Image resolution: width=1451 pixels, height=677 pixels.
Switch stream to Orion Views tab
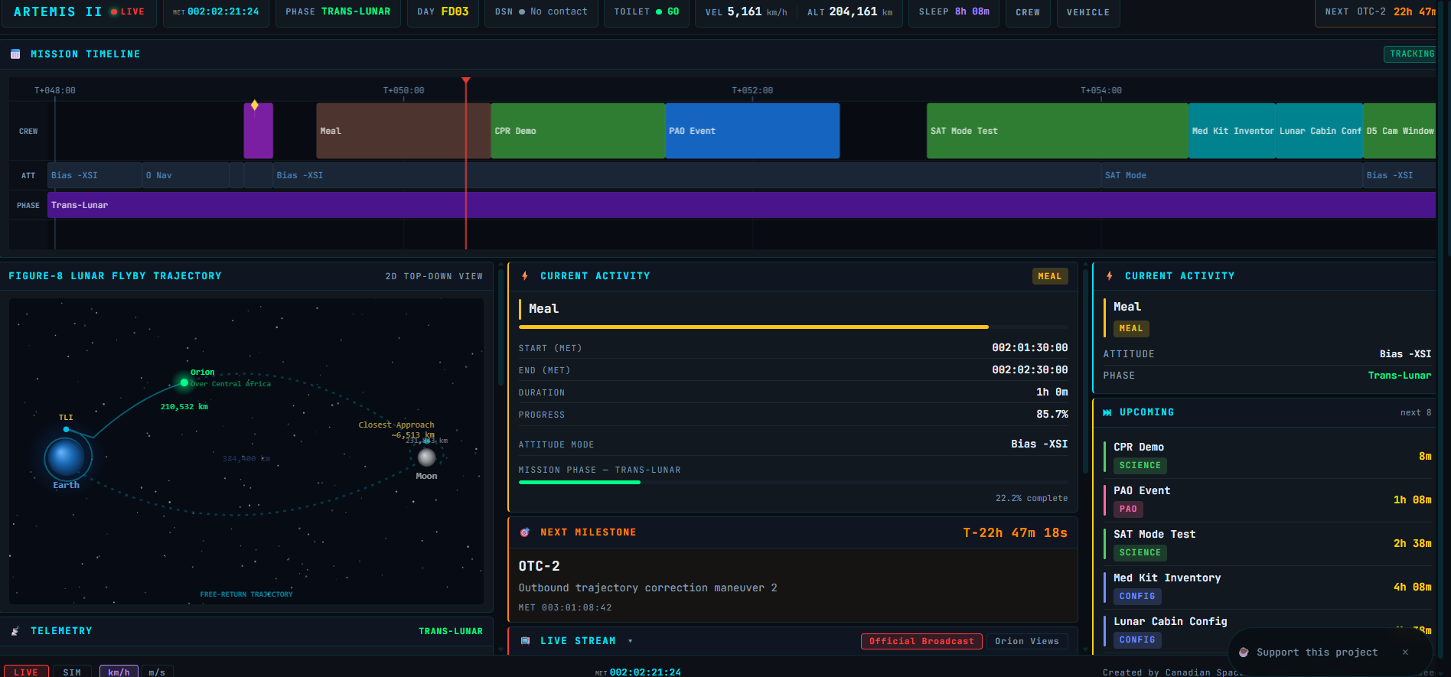1027,641
